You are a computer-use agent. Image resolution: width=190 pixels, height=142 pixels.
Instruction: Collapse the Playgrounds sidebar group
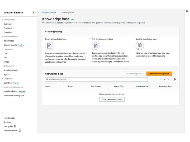tap(2, 49)
